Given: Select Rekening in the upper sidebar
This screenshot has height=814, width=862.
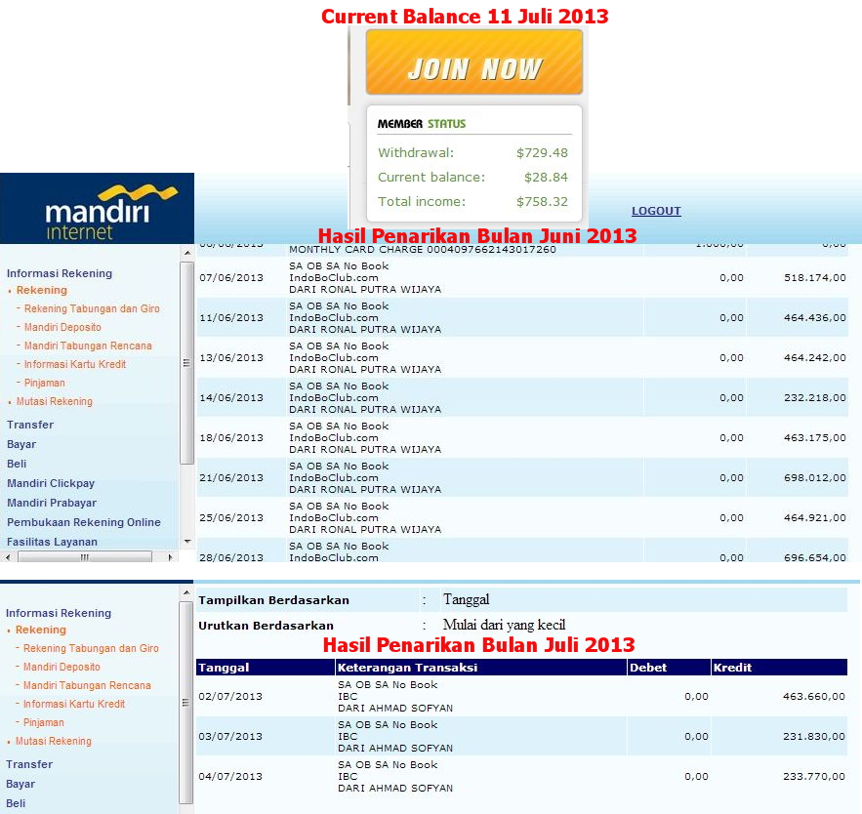Looking at the screenshot, I should click(x=42, y=290).
